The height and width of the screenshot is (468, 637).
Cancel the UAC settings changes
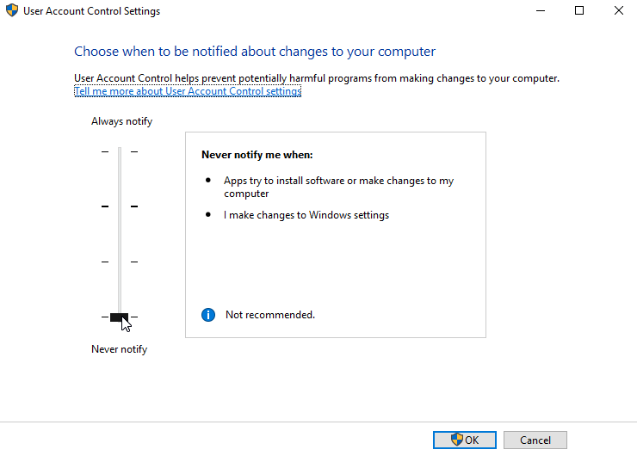[535, 440]
